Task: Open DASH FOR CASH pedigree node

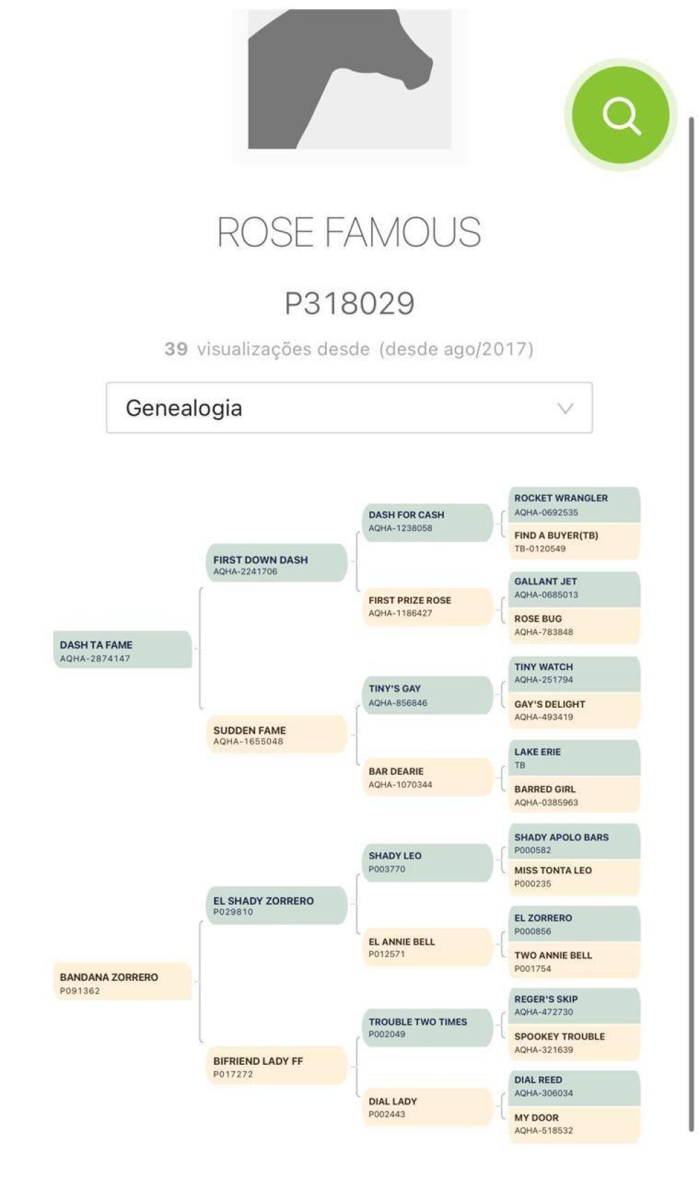Action: coord(428,522)
